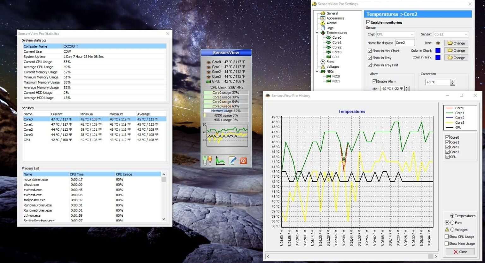Select the Alarms warning icon in settings tree
The image size is (485, 263).
point(323,23)
